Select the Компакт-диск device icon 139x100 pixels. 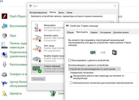click(37, 39)
